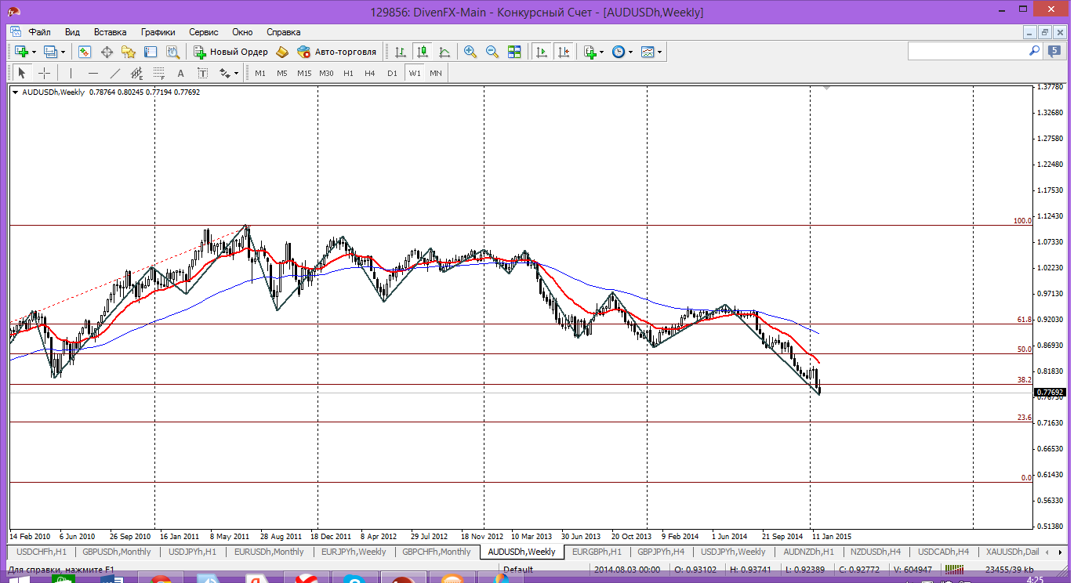This screenshot has width=1074, height=583.
Task: Select the Fibonacci retracement drawing tool
Action: coord(159,73)
